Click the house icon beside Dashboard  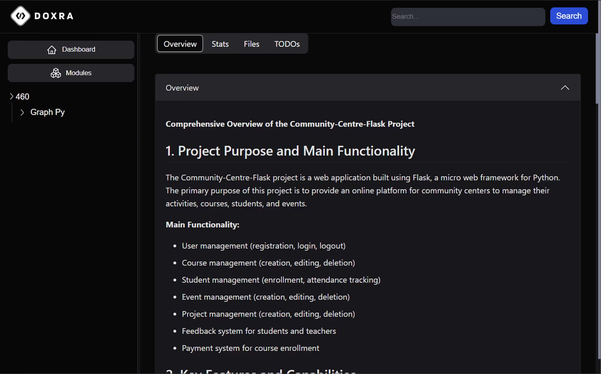pos(52,50)
